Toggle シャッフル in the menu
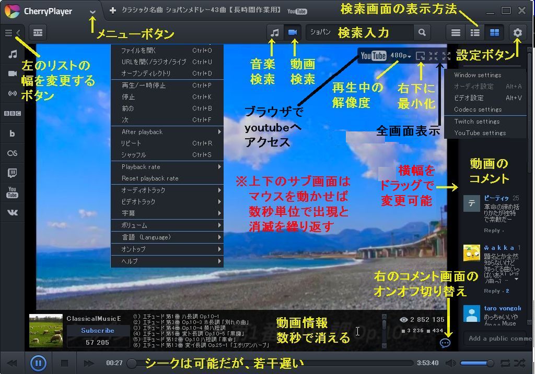Screen dimensions: 535x374 [167, 155]
